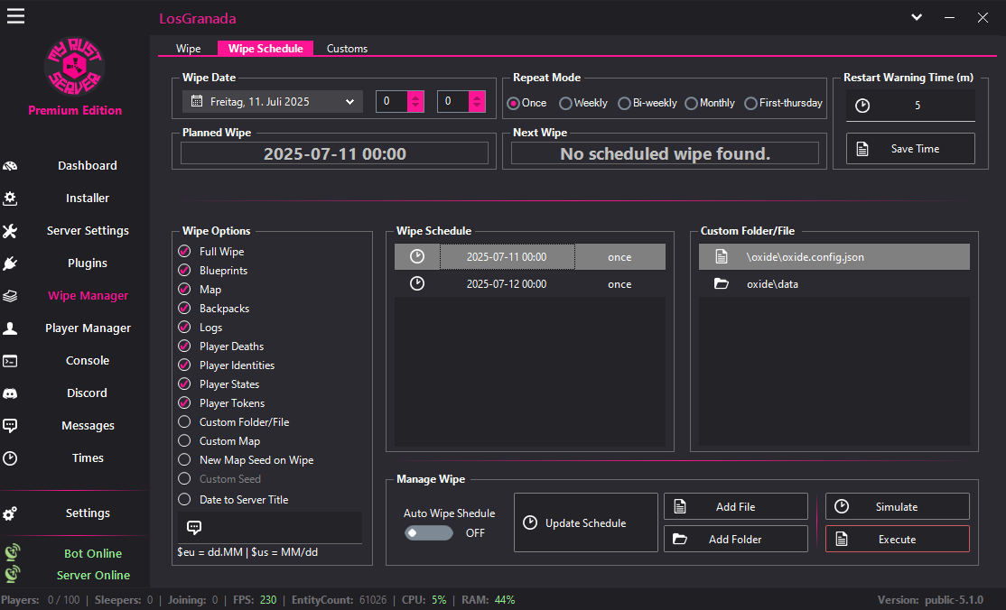
Task: Decrease the wipe minute value
Action: point(477,106)
